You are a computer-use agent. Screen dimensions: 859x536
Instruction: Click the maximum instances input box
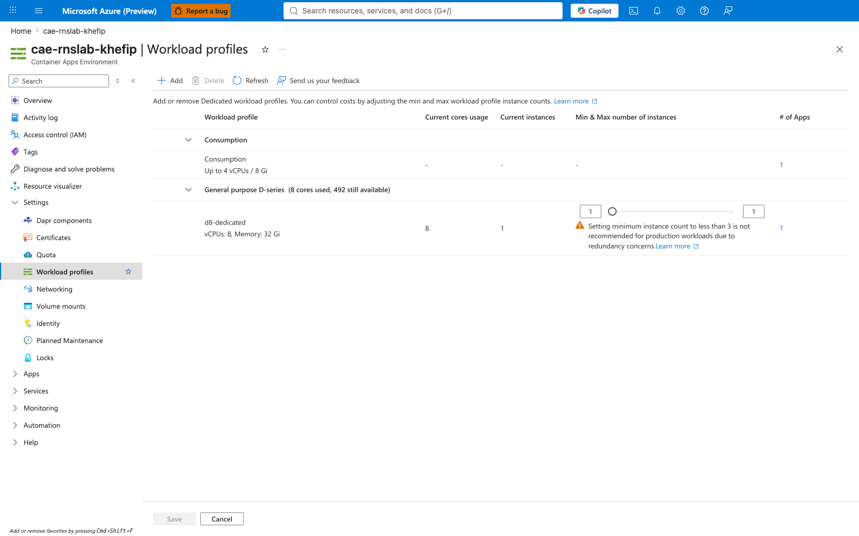(x=754, y=212)
